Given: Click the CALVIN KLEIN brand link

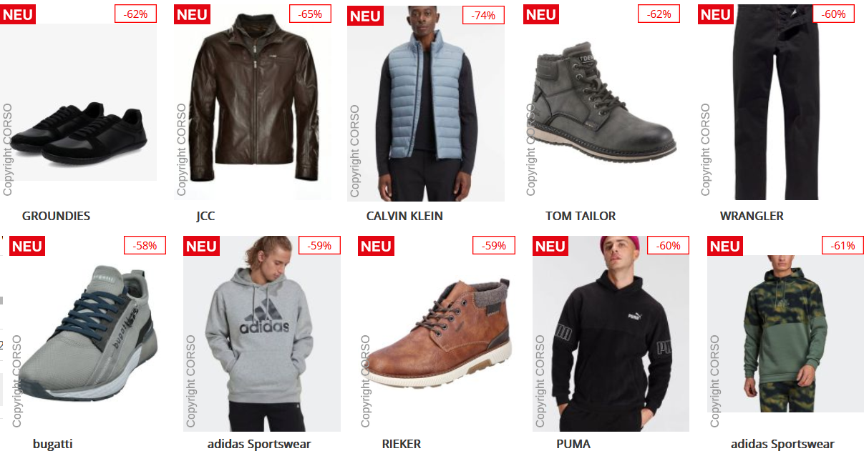Looking at the screenshot, I should pos(404,216).
